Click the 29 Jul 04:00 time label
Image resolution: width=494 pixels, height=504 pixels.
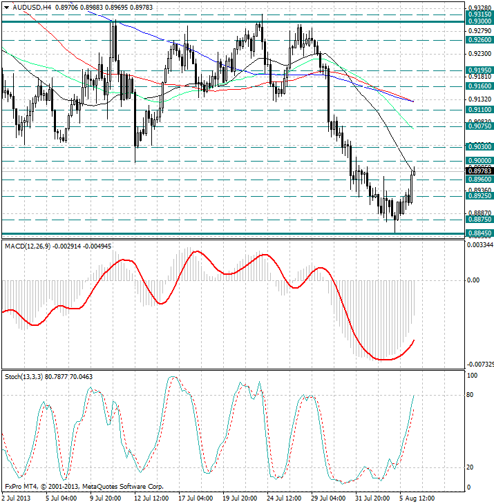(x=328, y=498)
